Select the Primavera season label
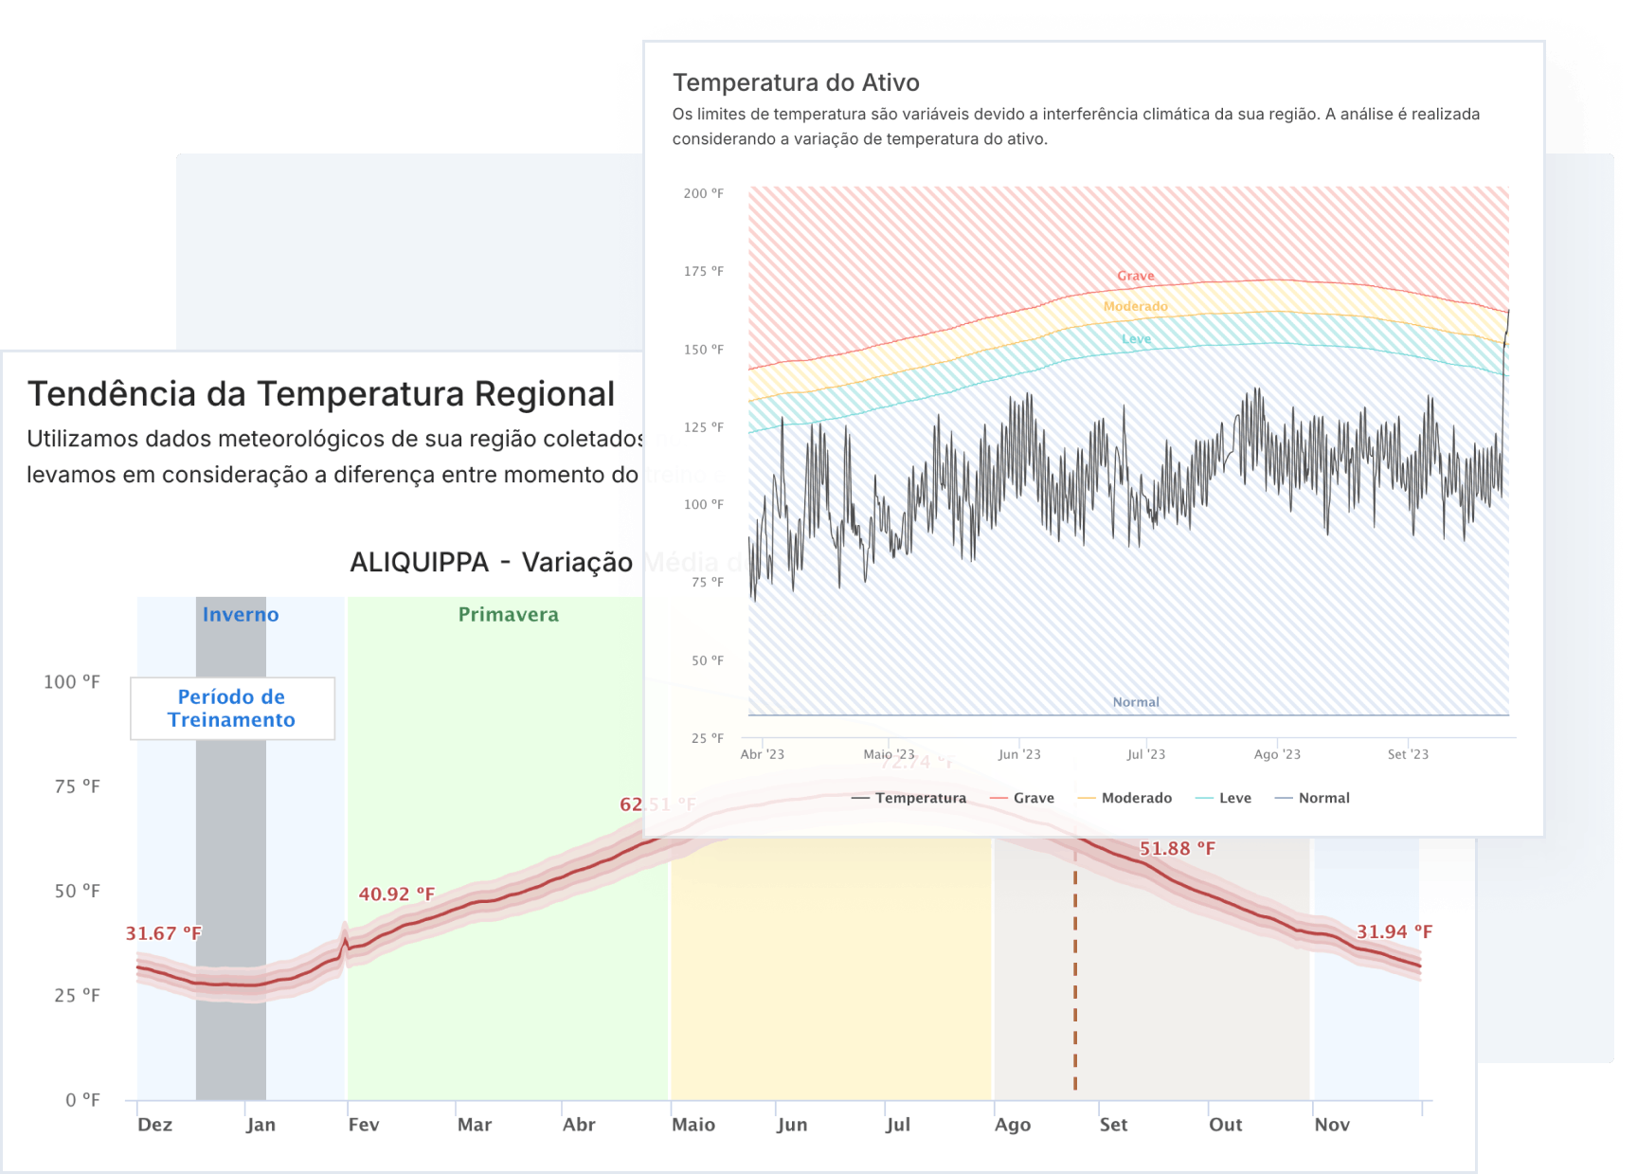 508,614
